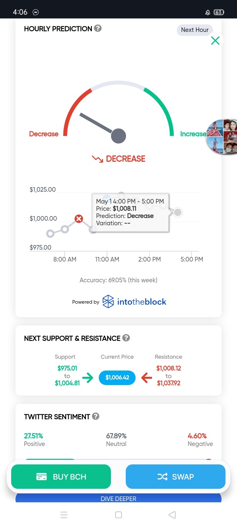Tap the SWAP button

pos(175,477)
